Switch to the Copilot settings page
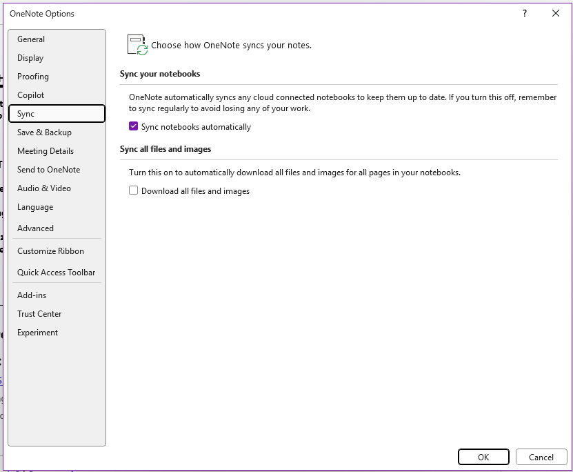Viewport: 573px width, 472px height. [x=30, y=95]
